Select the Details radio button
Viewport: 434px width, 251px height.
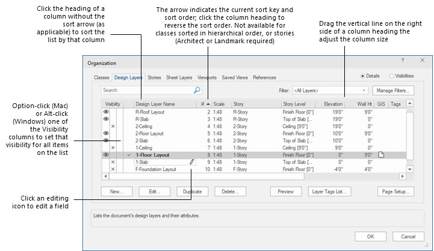[364, 77]
